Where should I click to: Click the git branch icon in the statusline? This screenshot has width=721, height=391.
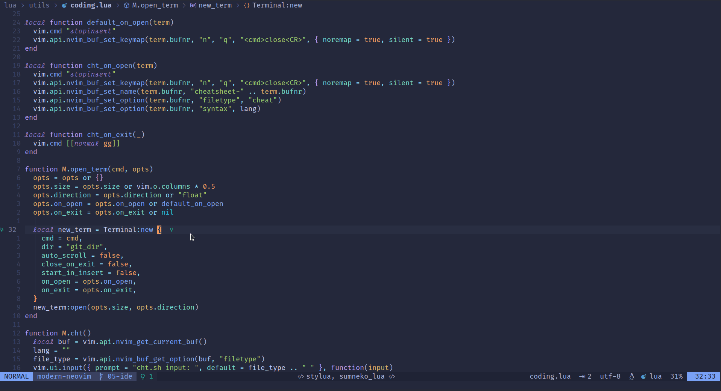coord(101,376)
